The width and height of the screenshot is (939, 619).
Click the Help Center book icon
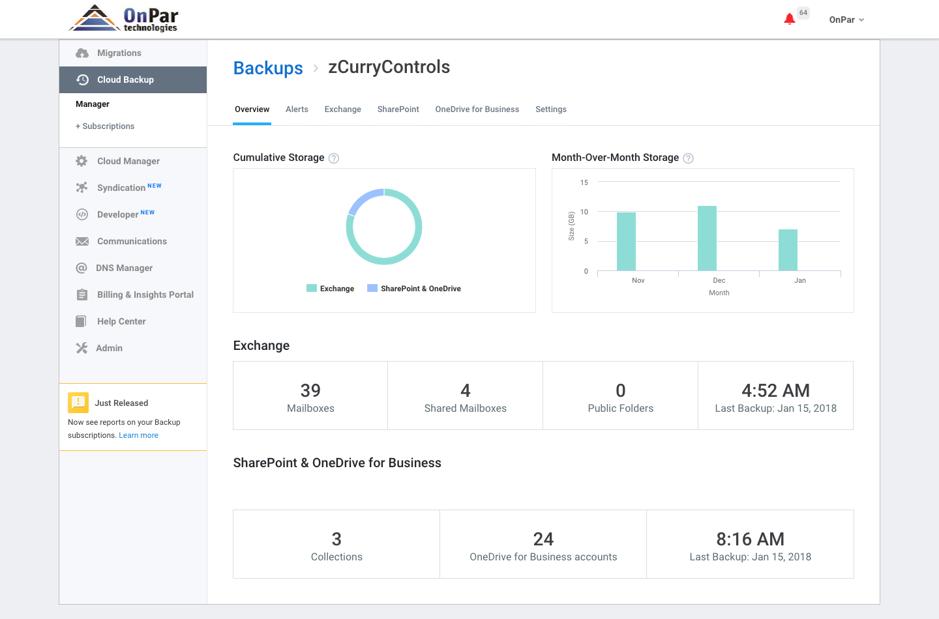tap(81, 321)
